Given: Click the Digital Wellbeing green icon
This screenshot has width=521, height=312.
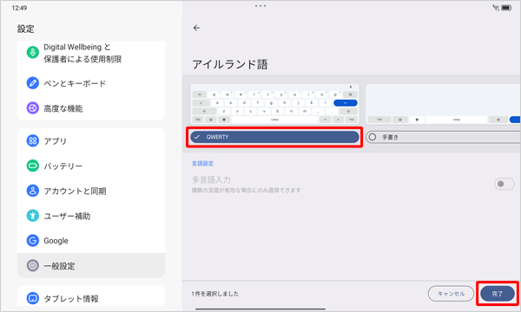Looking at the screenshot, I should (33, 52).
